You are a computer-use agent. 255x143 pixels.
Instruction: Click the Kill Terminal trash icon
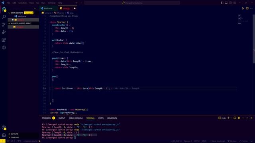click(x=239, y=118)
